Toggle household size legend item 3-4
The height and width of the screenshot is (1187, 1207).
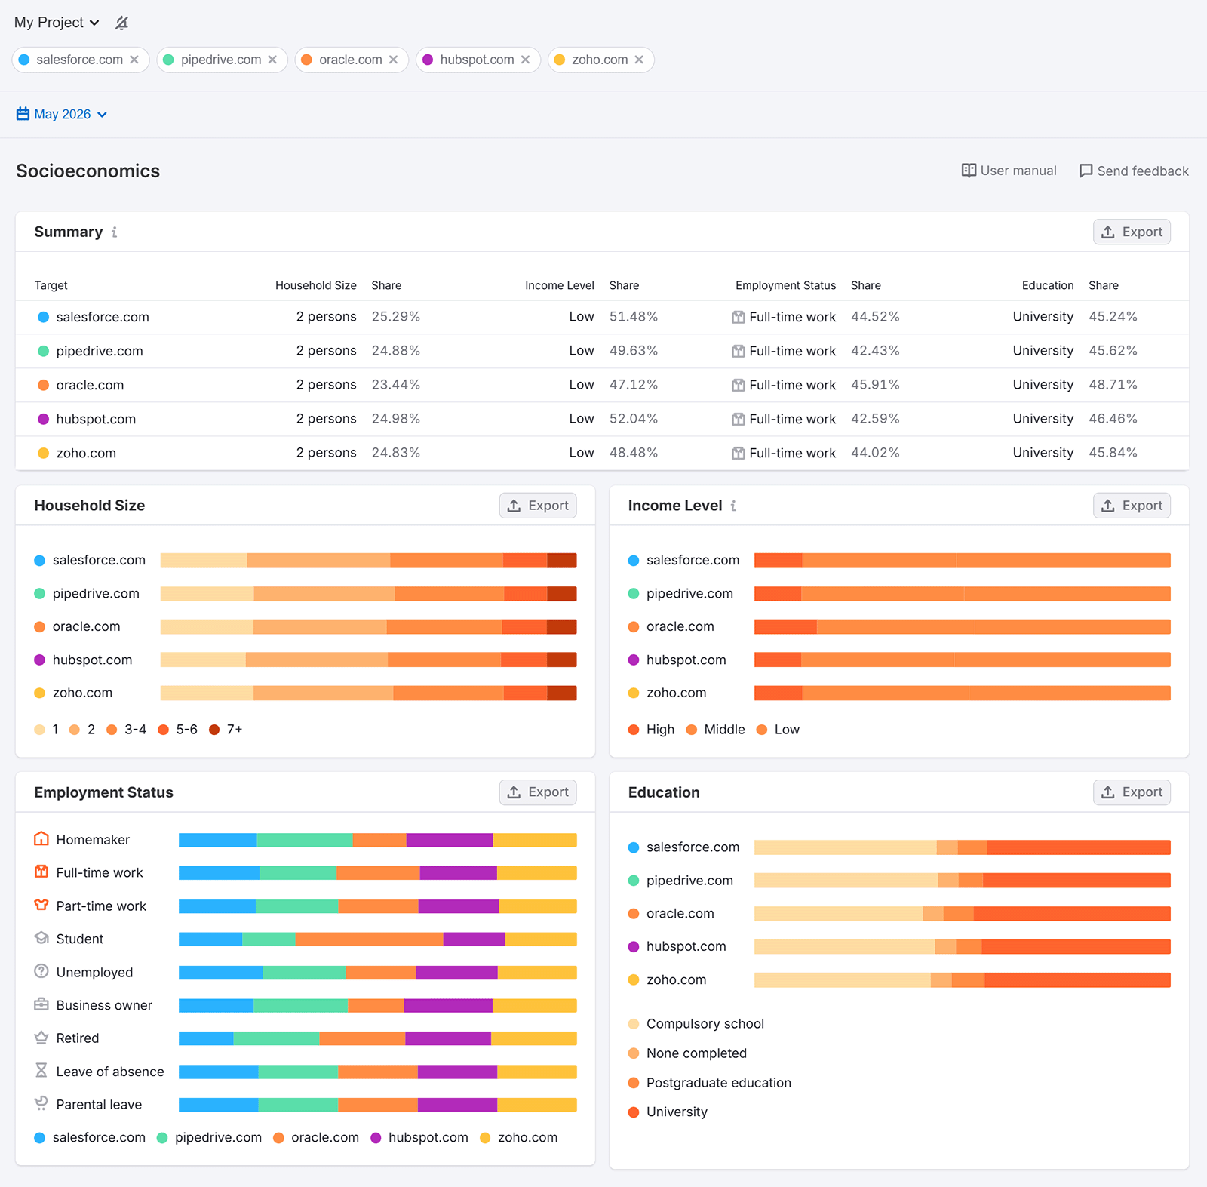click(x=127, y=730)
